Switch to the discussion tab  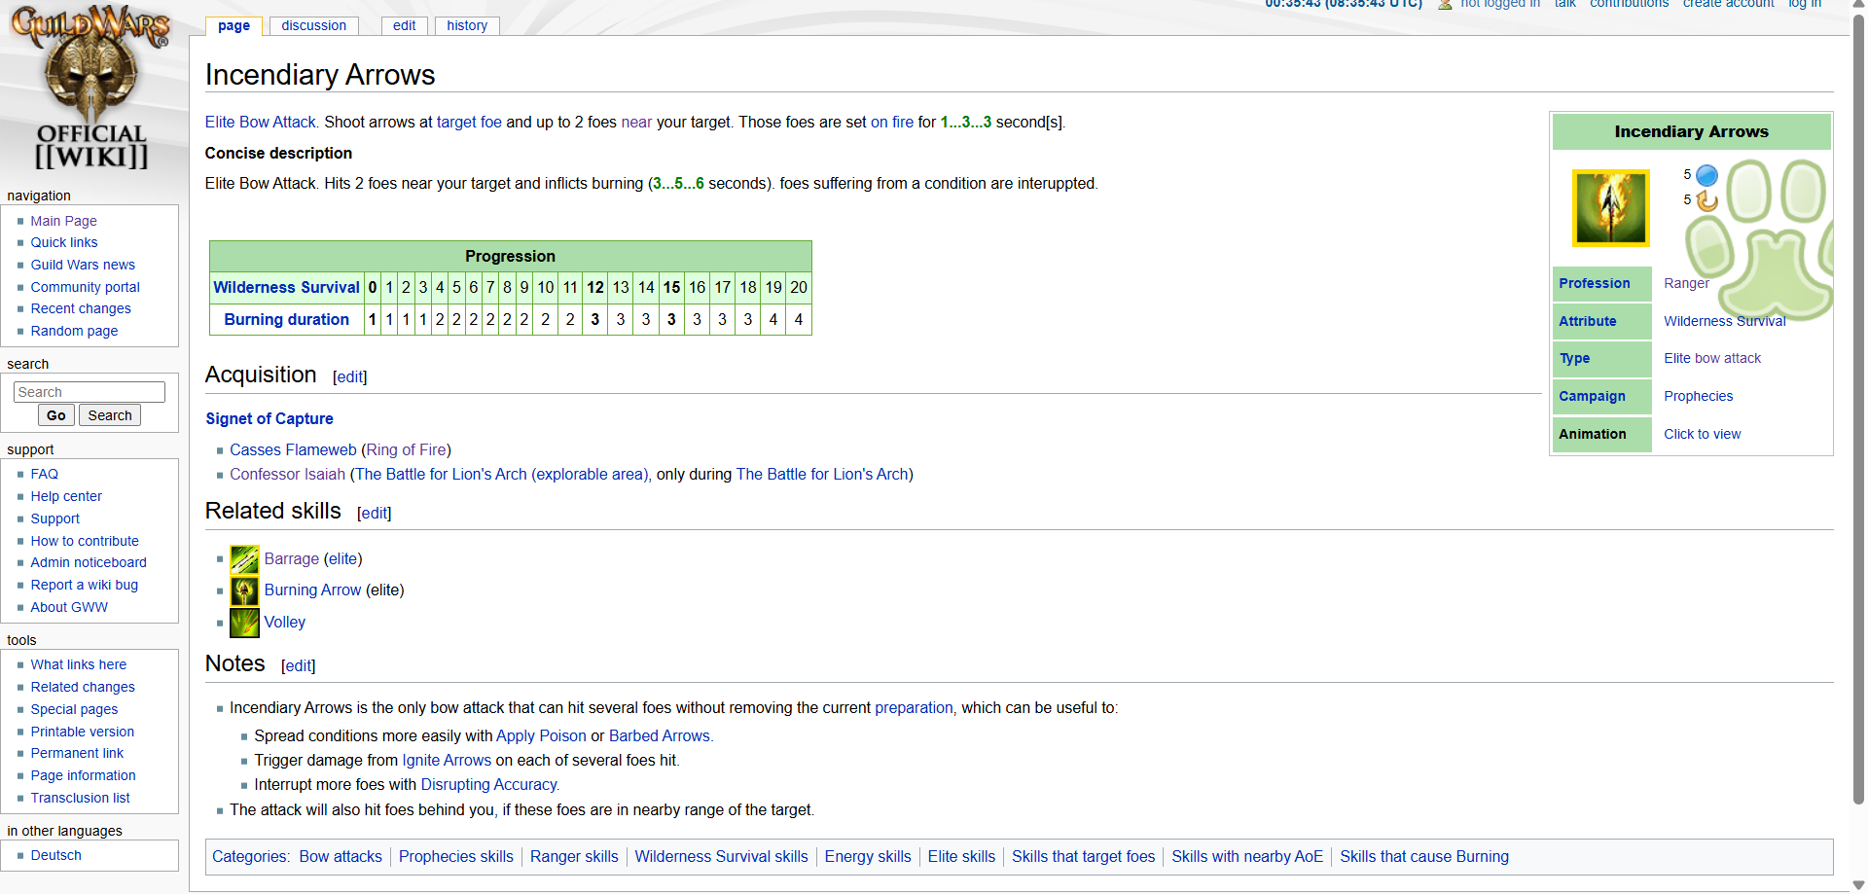coord(313,25)
